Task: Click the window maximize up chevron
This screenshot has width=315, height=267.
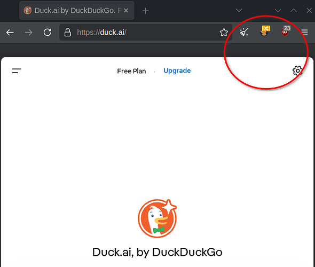Action: tap(294, 10)
